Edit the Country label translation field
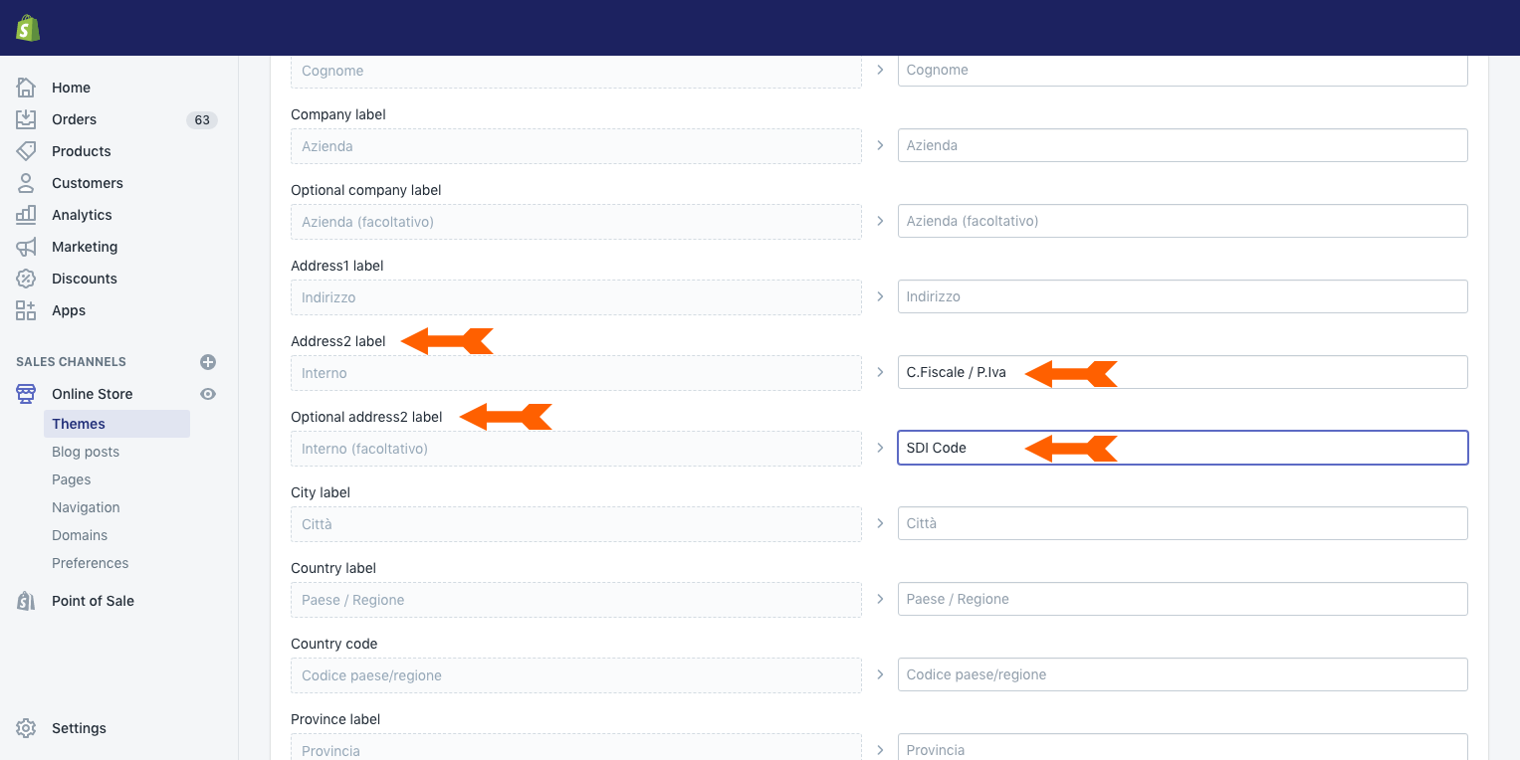This screenshot has width=1520, height=760. [x=1183, y=599]
